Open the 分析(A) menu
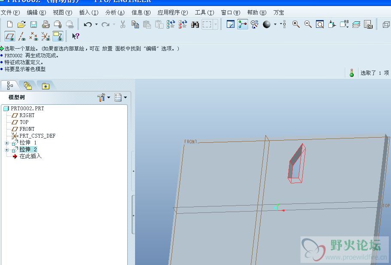Screen dimensions: 391x265 click(x=115, y=12)
